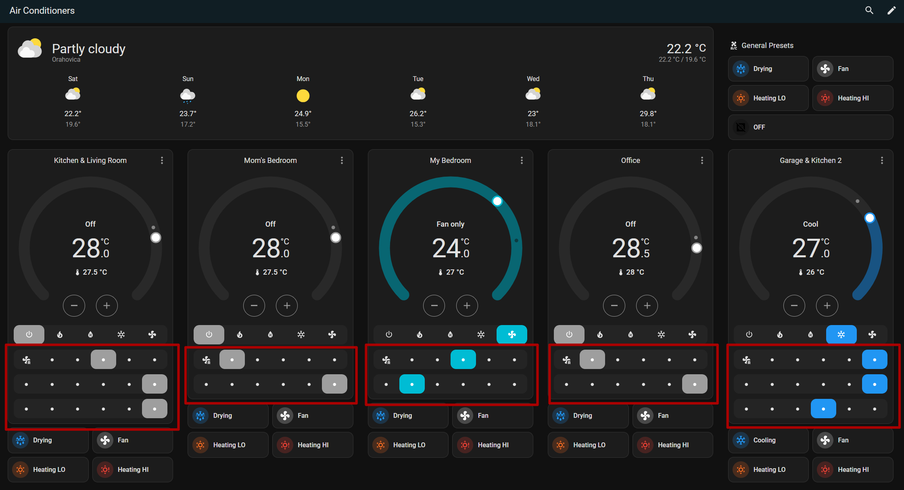Increase Garage & Kitchen 2 temperature with plus
The height and width of the screenshot is (490, 904).
point(827,306)
